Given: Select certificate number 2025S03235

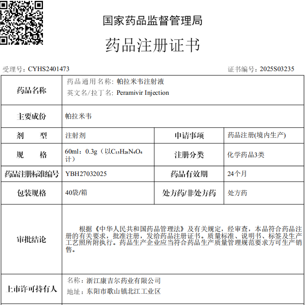Looking at the screenshot, I should 277,69.
